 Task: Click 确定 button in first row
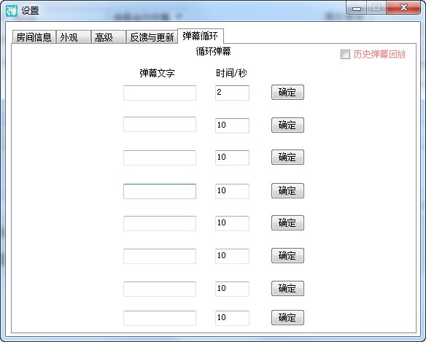pyautogui.click(x=287, y=93)
